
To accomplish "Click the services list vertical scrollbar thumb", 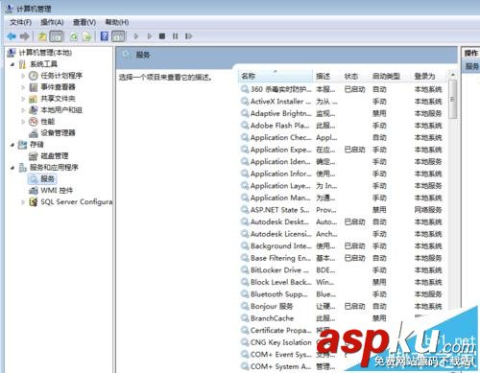I will point(452,100).
